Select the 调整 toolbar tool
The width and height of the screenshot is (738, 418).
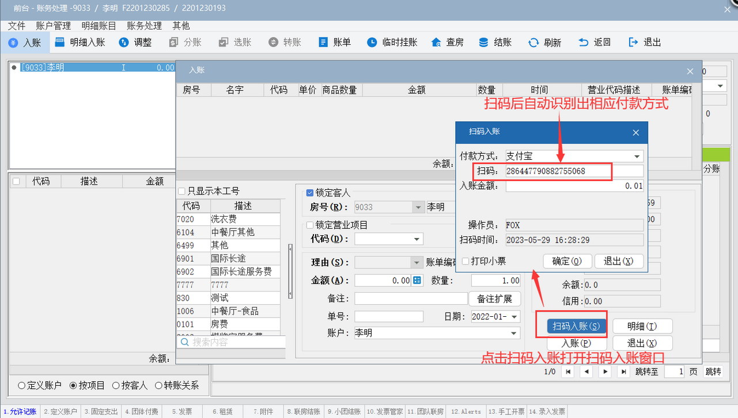point(135,43)
